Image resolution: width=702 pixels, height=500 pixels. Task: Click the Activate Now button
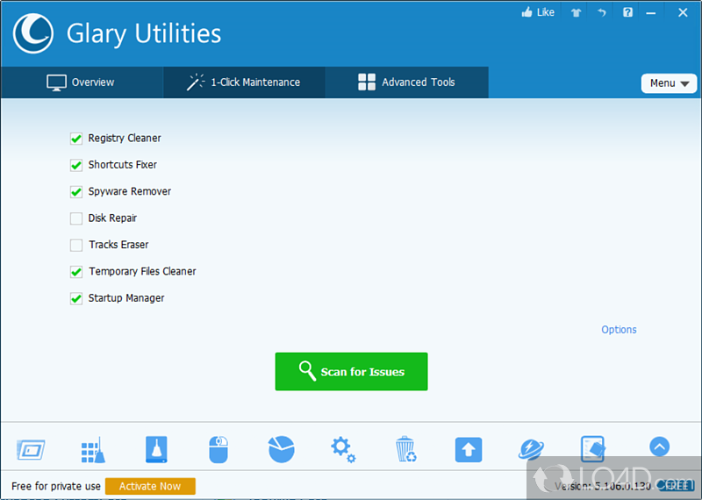(150, 486)
